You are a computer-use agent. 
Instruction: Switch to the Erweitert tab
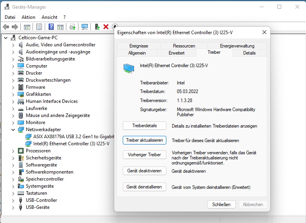coord(177,53)
